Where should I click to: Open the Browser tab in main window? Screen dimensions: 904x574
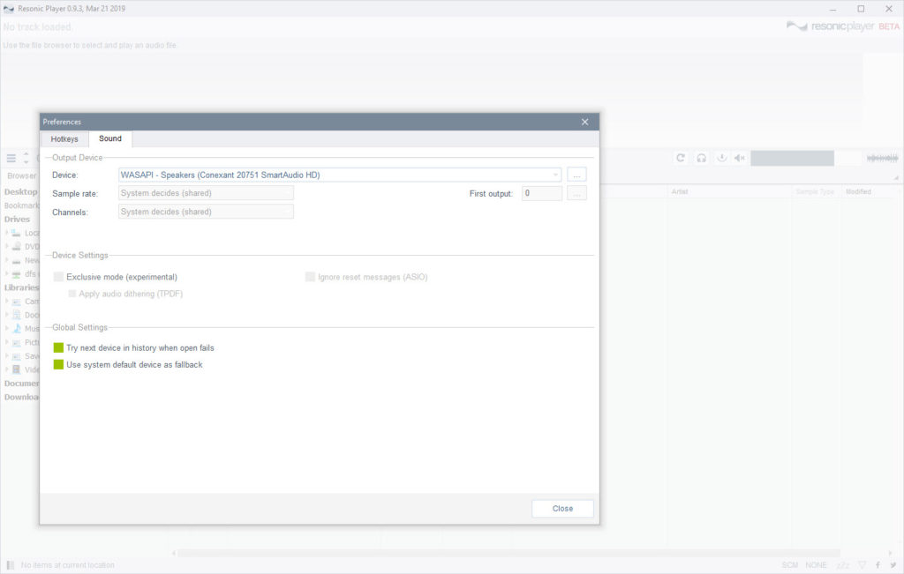[21, 175]
